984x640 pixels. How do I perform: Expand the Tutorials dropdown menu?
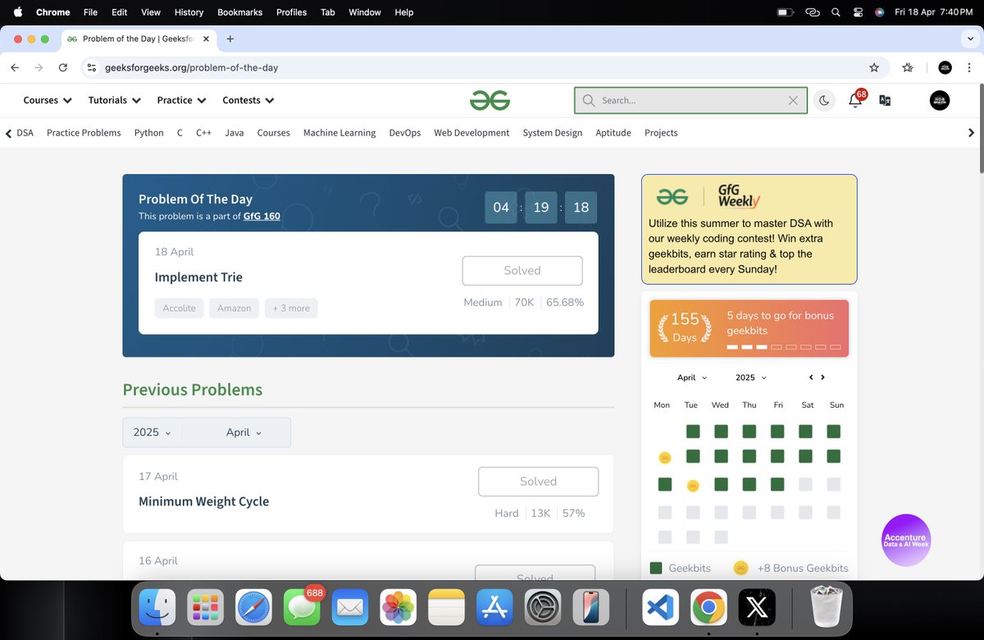[115, 100]
